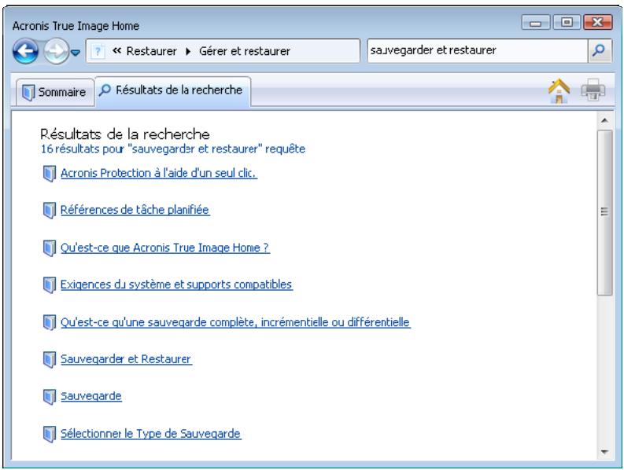This screenshot has width=624, height=470.
Task: Open the Sauvegarder et Restaurer result
Action: point(126,358)
